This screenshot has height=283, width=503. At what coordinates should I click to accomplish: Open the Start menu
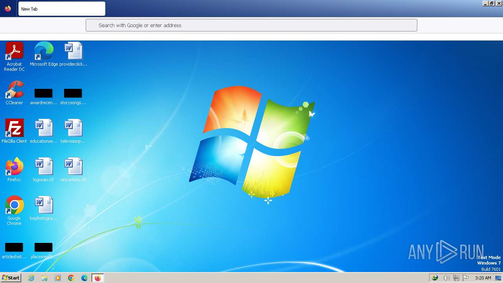[x=11, y=278]
